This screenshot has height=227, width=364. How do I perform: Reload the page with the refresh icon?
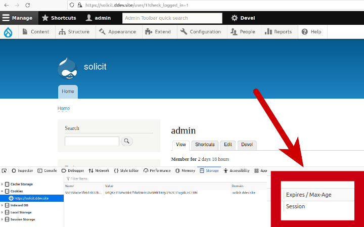pos(28,5)
